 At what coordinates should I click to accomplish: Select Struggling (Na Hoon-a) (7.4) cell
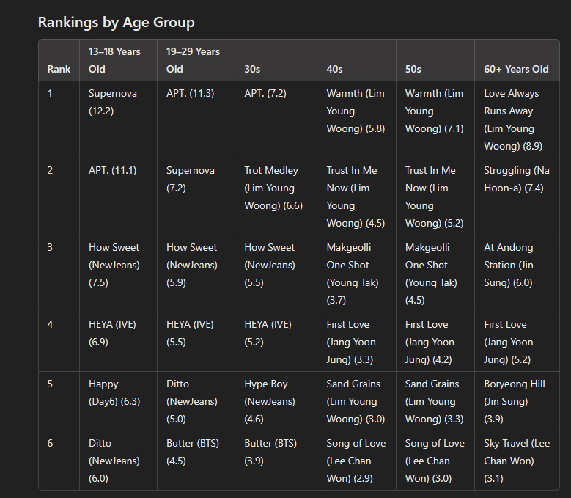coord(517,197)
